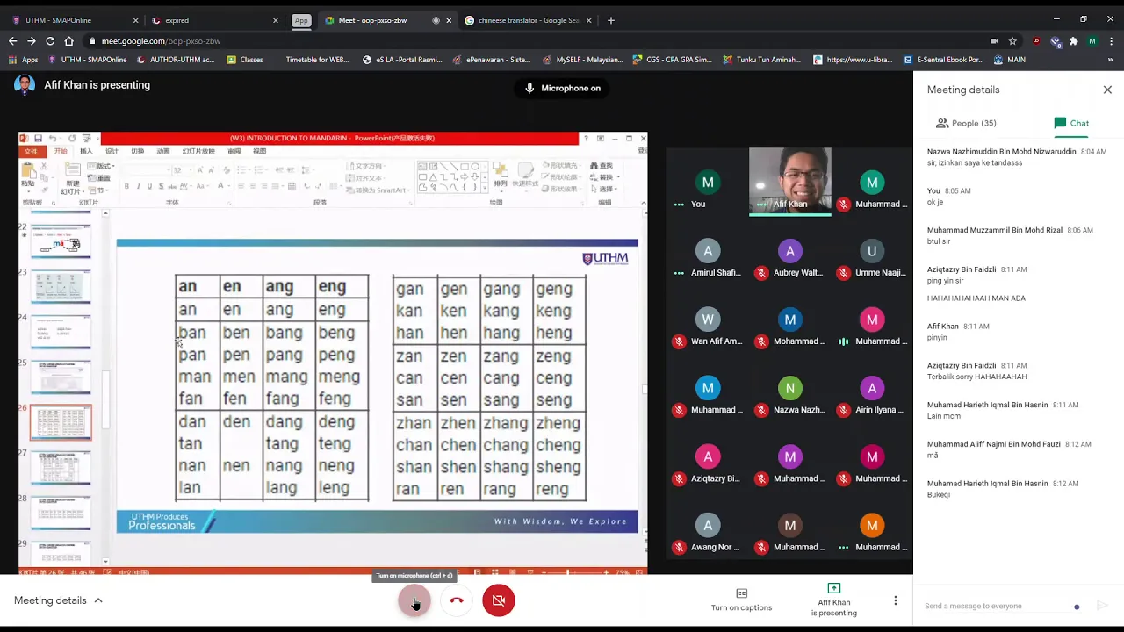Expand Meeting details chevron at bottom
Screen dimensions: 1124x632
pos(98,600)
